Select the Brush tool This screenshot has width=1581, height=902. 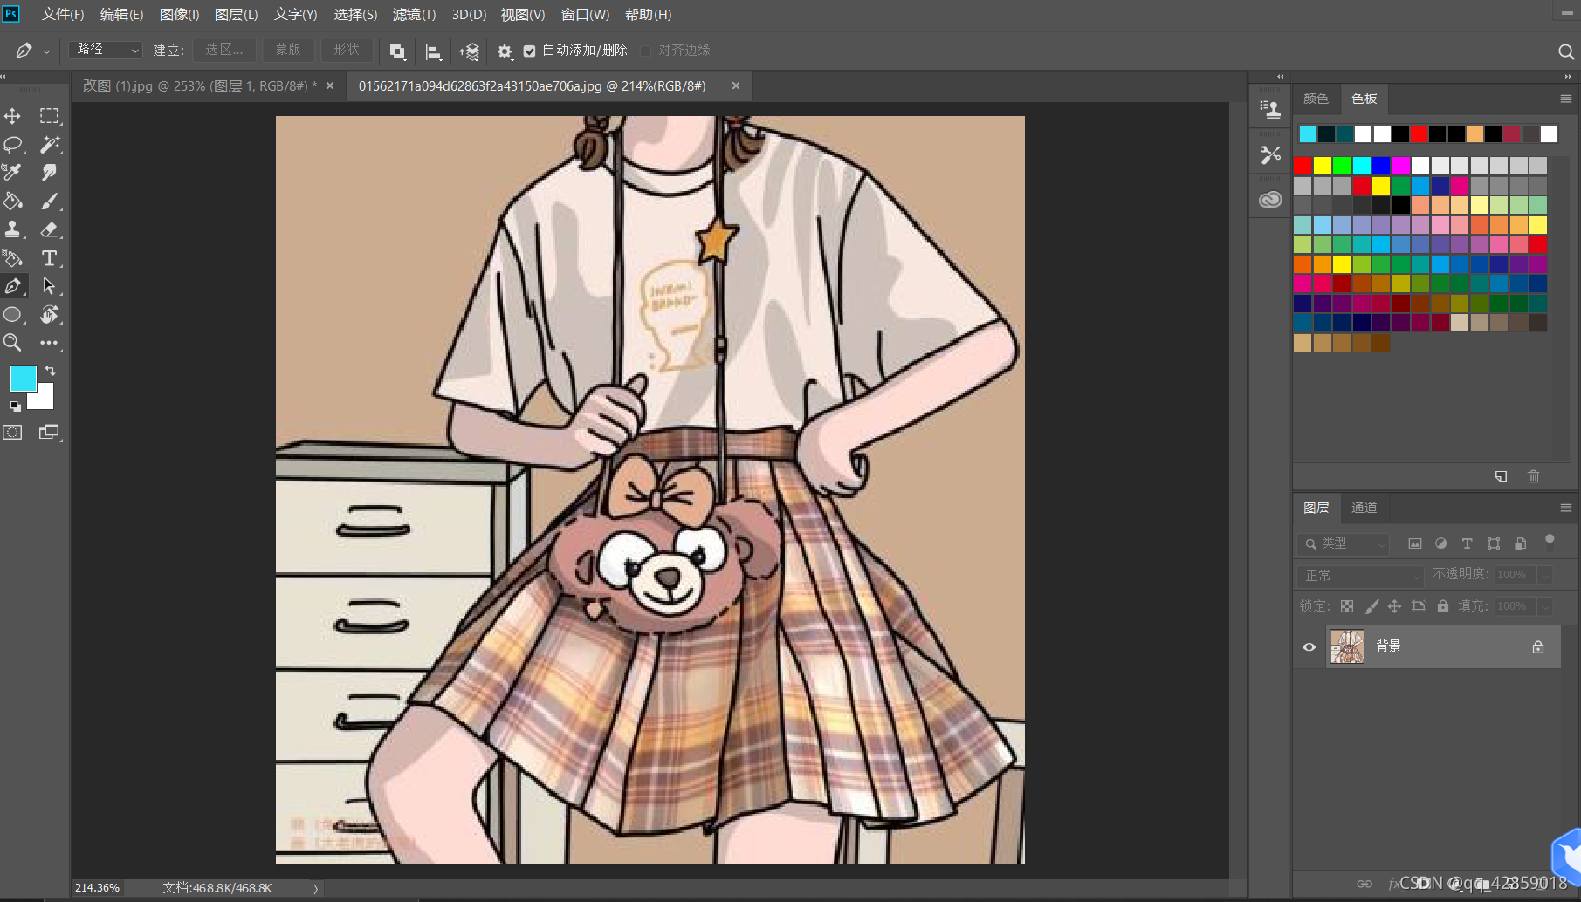pyautogui.click(x=50, y=202)
